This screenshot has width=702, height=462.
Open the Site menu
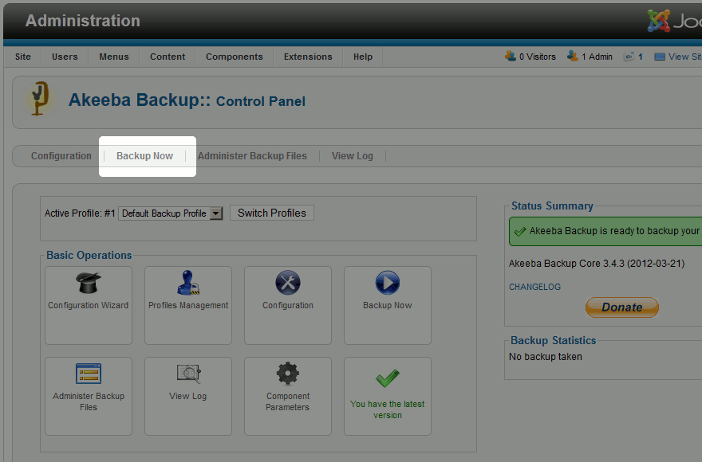23,57
